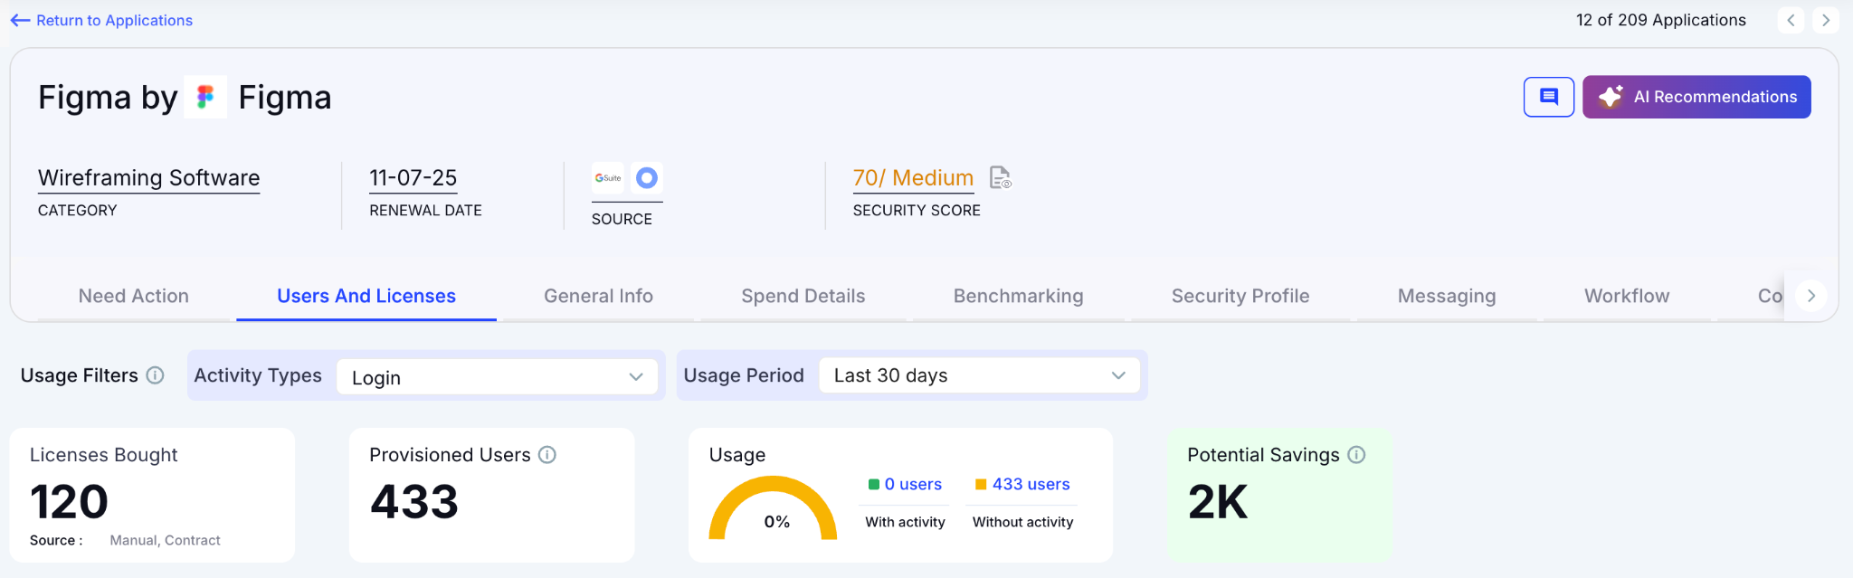Image resolution: width=1853 pixels, height=578 pixels.
Task: Click the Usage Filters info icon
Action: (x=156, y=375)
